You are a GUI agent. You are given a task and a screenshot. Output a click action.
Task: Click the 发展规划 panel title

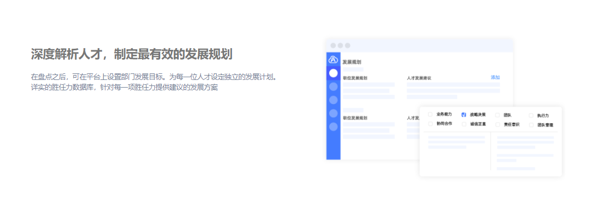point(352,62)
